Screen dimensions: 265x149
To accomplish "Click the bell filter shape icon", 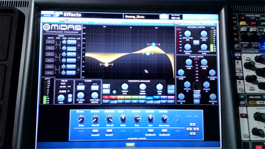I will click(x=114, y=92).
